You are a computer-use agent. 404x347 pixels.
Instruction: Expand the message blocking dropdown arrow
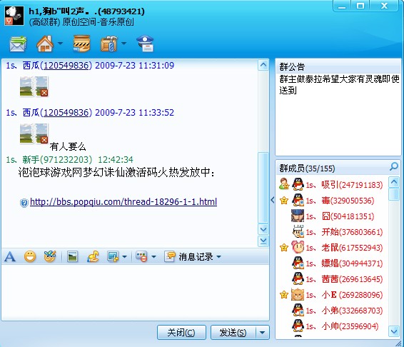coord(153,257)
